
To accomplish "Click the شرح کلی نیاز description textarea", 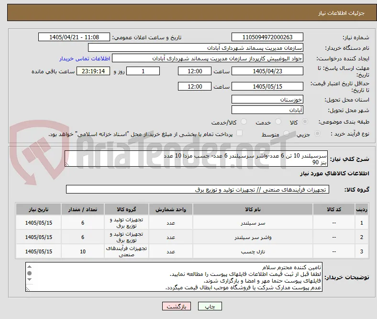I will (196, 159).
